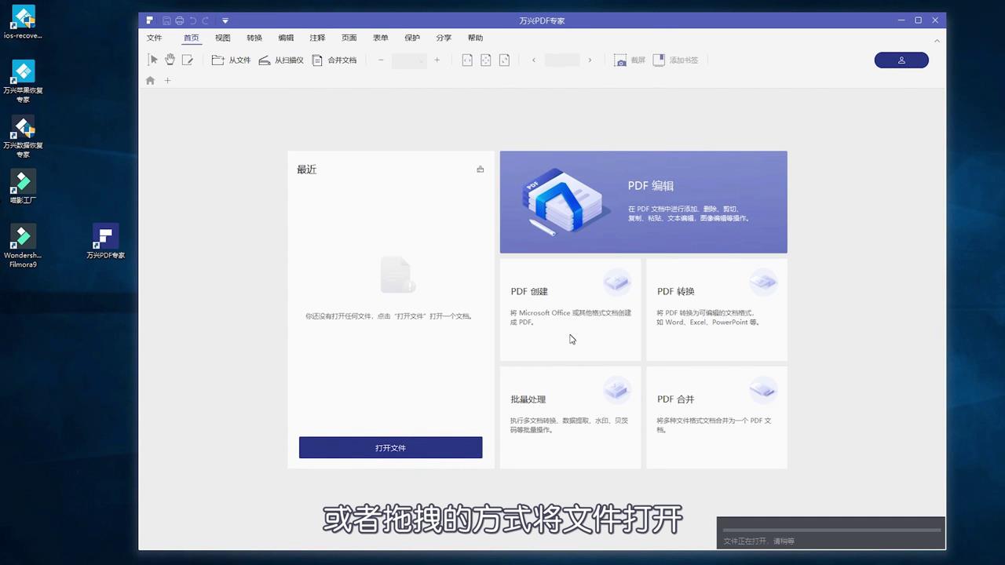Switch to the 首页 tab
1005x565 pixels.
point(191,38)
